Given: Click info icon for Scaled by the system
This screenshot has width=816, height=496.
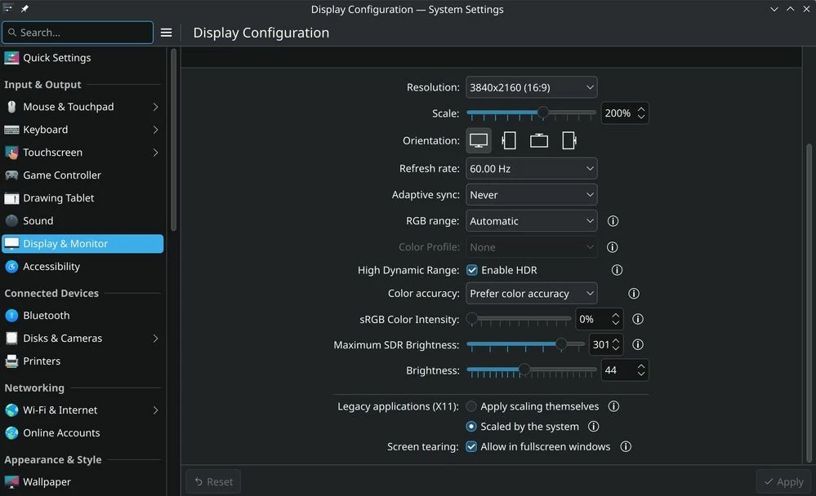Looking at the screenshot, I should (594, 427).
